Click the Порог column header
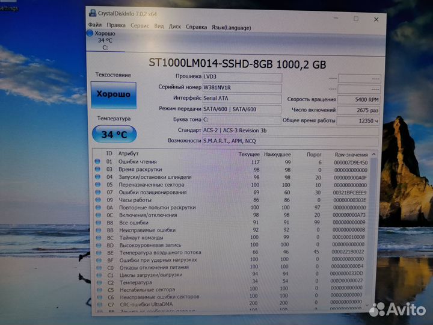Image resolution: width=433 pixels, height=325 pixels. 314,155
